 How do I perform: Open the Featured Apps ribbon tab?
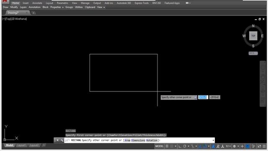point(172,3)
